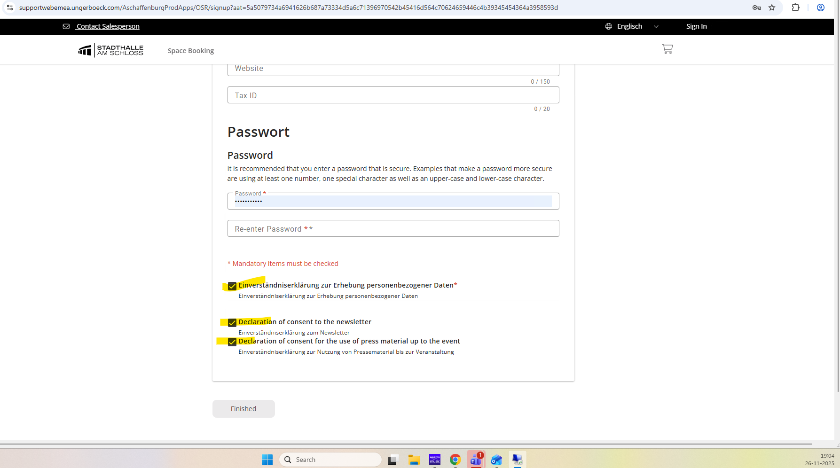Focus the Tax ID input field
The width and height of the screenshot is (840, 468).
point(393,95)
